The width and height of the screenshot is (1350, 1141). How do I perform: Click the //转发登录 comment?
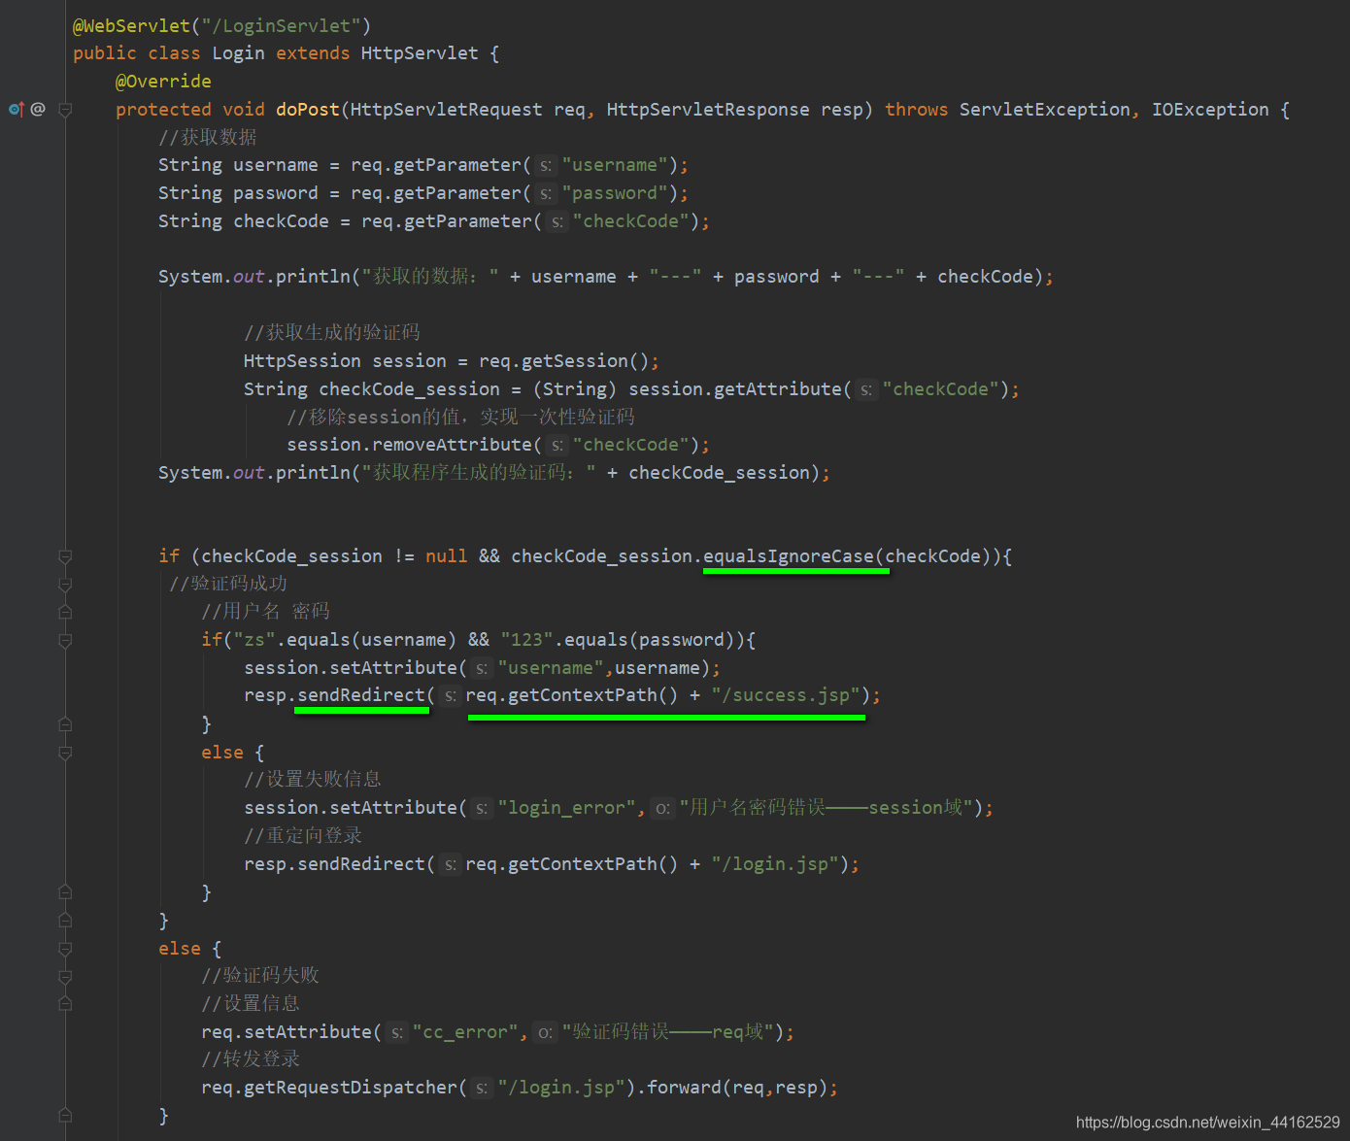[251, 1059]
